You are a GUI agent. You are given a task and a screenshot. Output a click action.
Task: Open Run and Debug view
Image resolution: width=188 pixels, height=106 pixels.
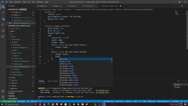3,24
